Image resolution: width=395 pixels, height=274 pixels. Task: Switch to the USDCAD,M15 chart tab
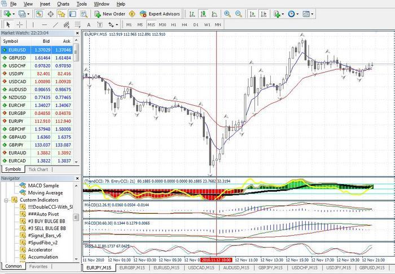point(201,268)
